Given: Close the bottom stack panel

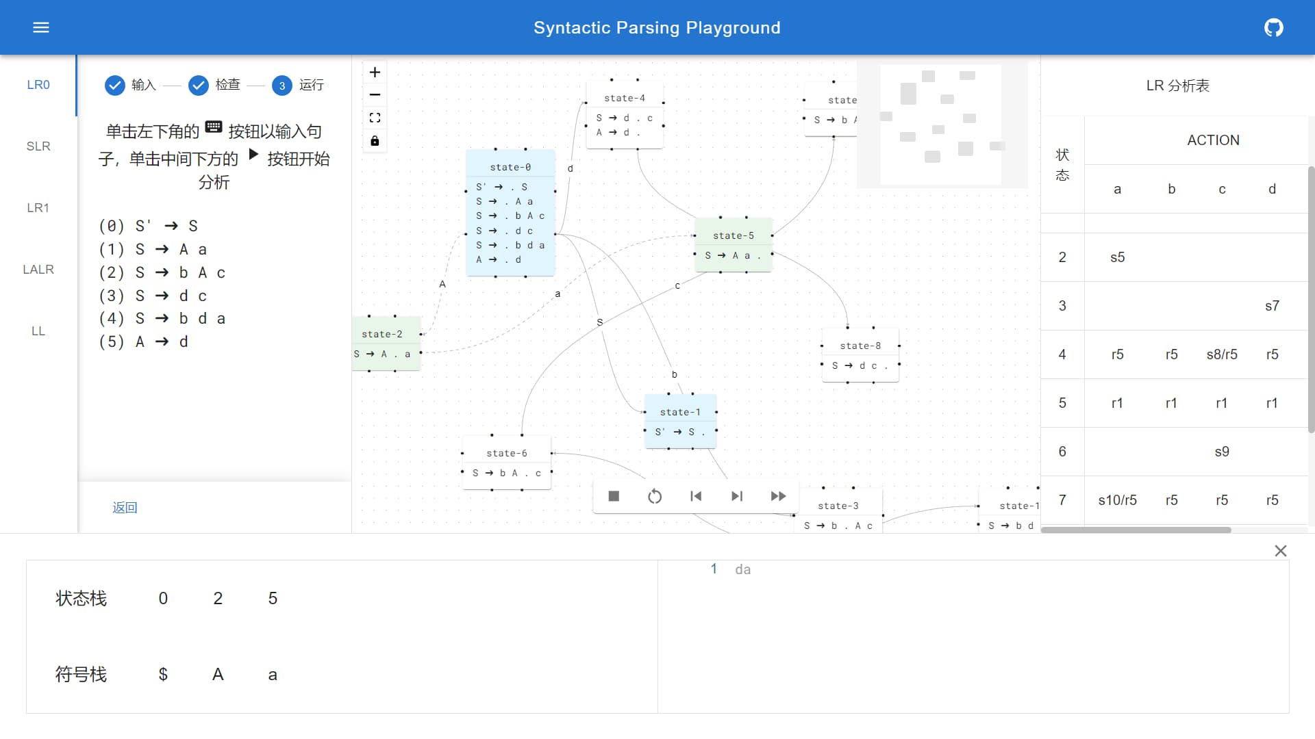Looking at the screenshot, I should tap(1280, 551).
